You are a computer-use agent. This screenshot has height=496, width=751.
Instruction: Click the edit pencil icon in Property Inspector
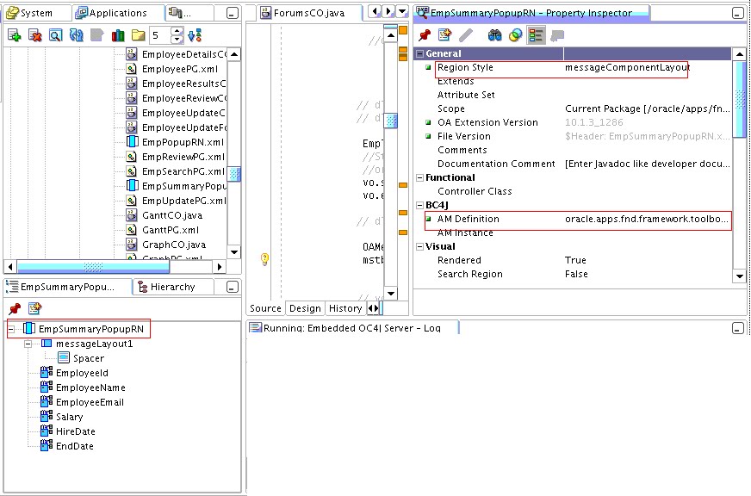click(x=465, y=35)
